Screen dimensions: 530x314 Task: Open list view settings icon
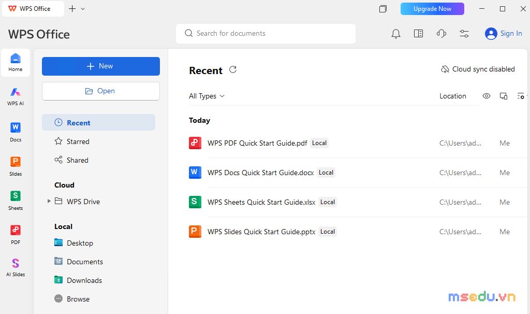click(x=521, y=96)
